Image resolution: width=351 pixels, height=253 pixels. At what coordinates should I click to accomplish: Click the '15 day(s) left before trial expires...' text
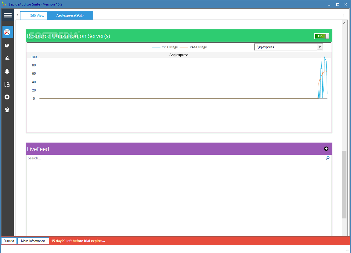click(78, 241)
